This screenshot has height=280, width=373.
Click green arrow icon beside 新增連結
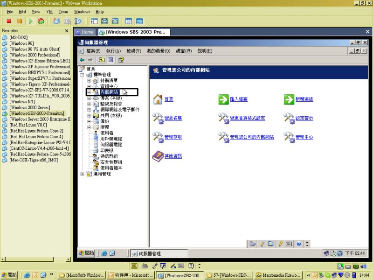tap(289, 99)
